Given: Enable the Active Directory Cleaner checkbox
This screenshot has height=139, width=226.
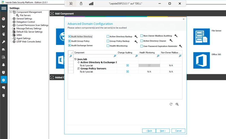Looking at the screenshot, I should (142, 41).
